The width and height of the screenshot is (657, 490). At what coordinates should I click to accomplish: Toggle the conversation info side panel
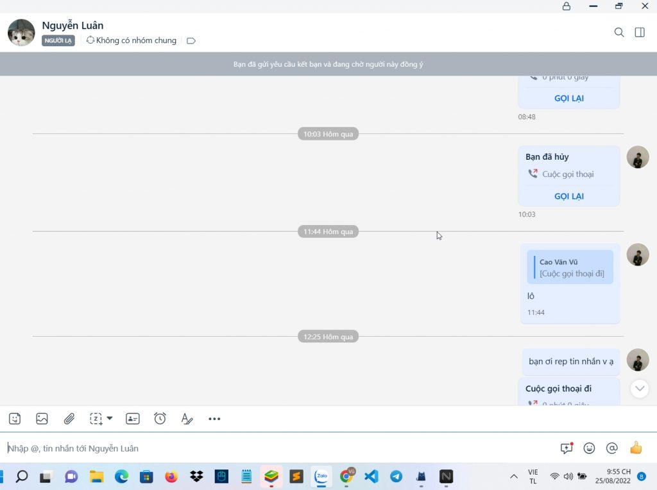click(640, 32)
